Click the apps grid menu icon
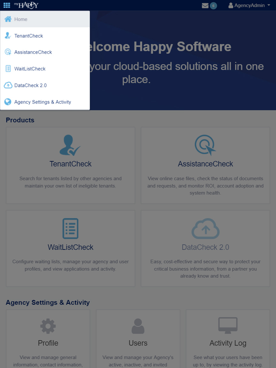Image resolution: width=276 pixels, height=368 pixels. [x=7, y=5]
